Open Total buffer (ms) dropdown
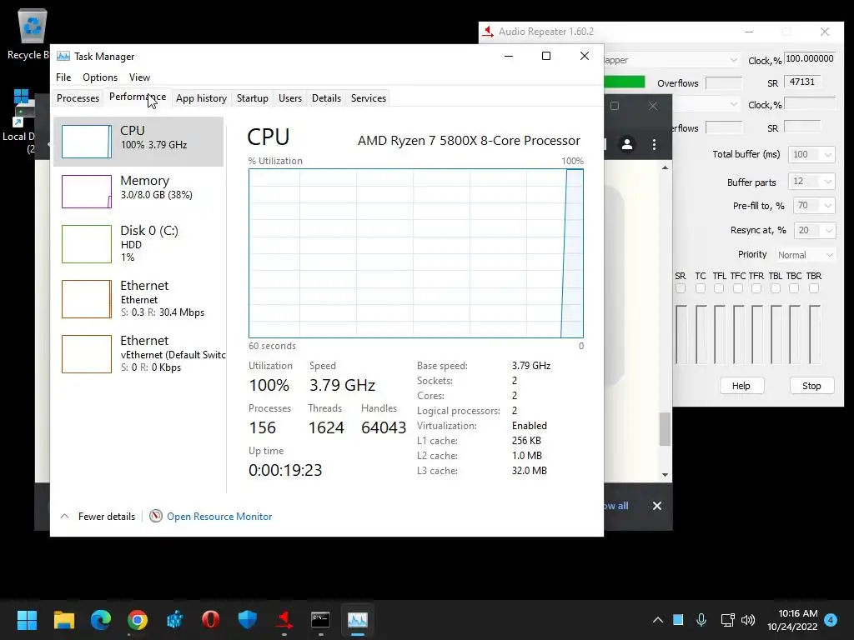 point(811,154)
